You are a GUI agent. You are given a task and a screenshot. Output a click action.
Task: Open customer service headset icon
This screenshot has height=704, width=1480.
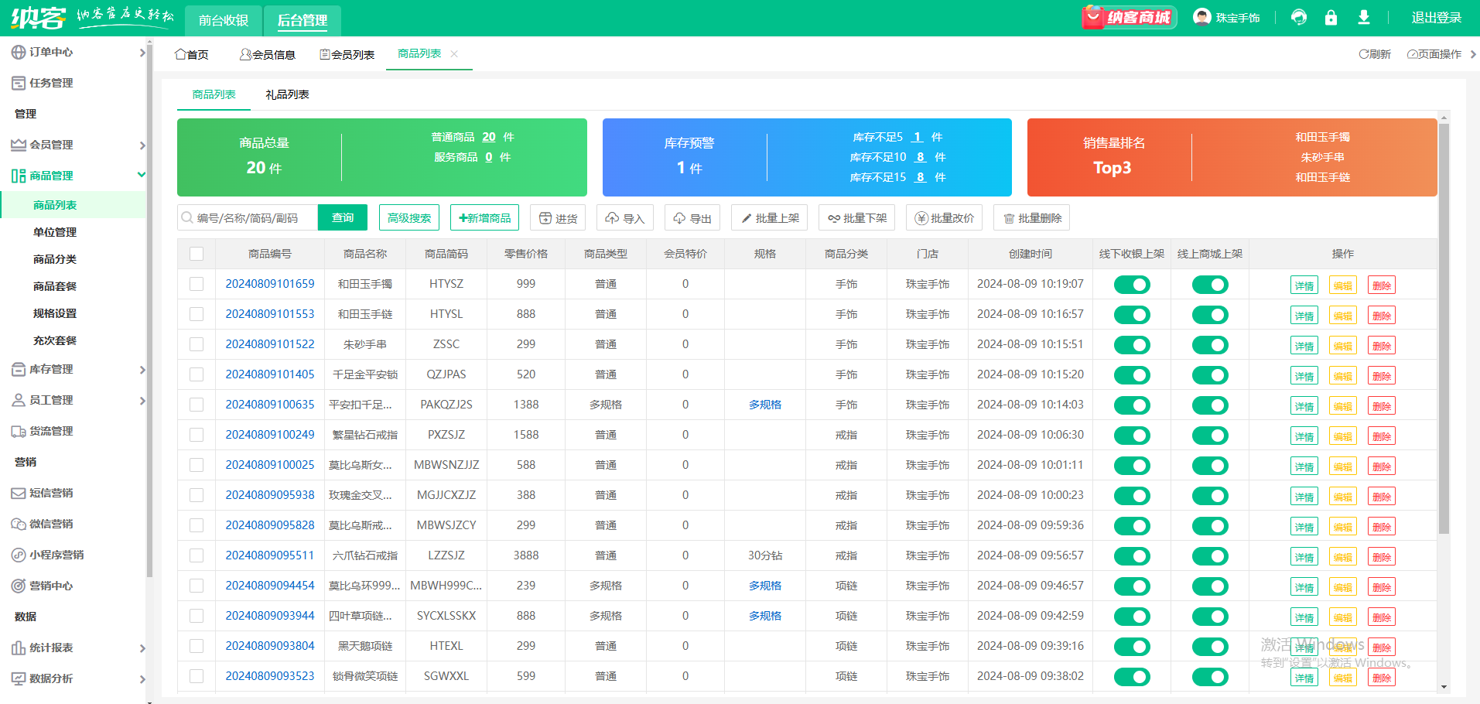click(1299, 17)
